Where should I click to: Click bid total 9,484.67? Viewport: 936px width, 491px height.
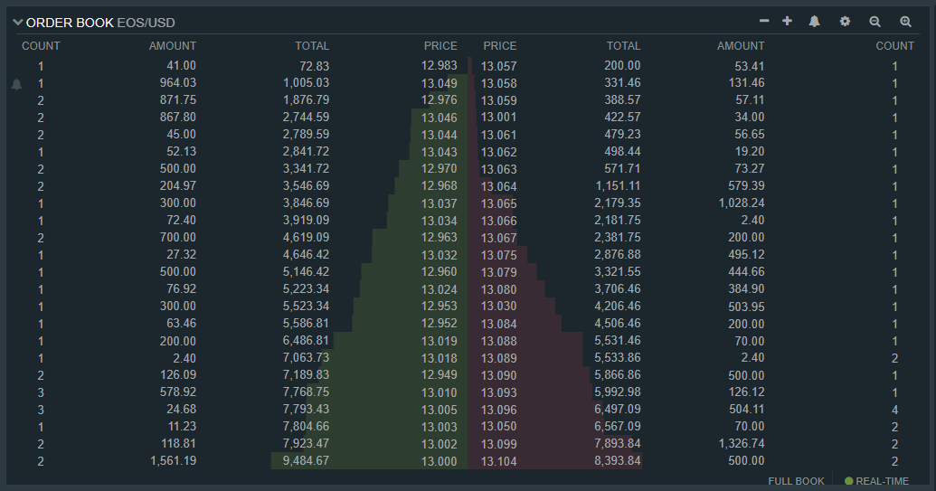pos(307,461)
